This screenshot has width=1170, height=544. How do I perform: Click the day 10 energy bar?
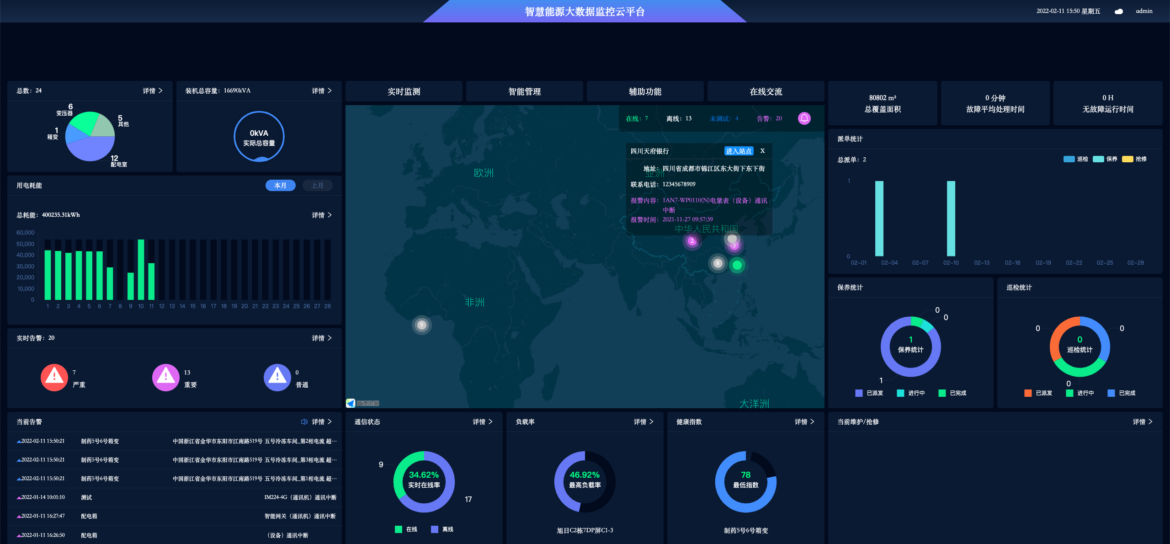click(x=141, y=270)
